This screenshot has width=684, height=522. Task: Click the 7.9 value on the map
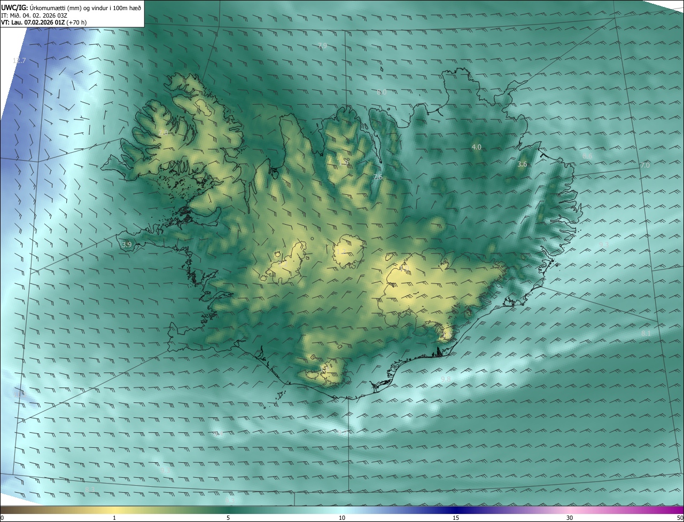pos(322,46)
